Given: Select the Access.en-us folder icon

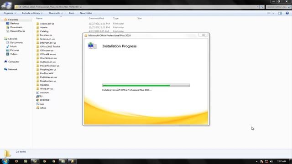Looking at the screenshot, I should point(37,24).
